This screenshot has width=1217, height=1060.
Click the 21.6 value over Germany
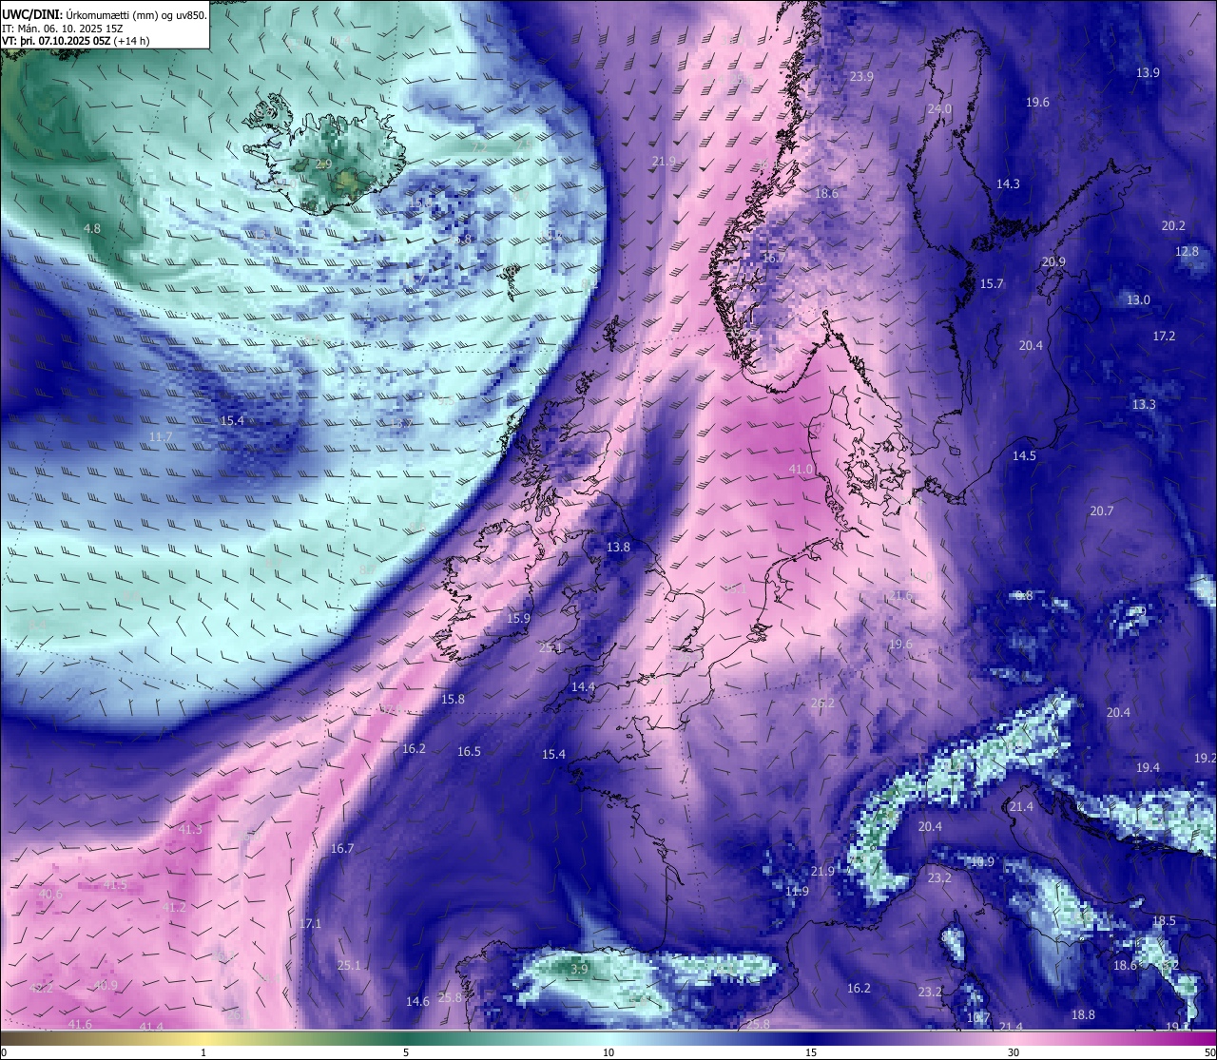[x=900, y=596]
